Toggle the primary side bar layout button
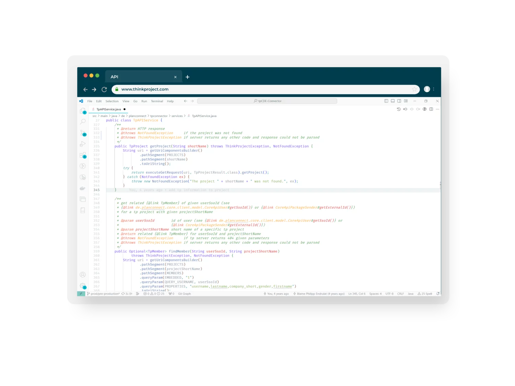515x386 pixels. point(386,101)
